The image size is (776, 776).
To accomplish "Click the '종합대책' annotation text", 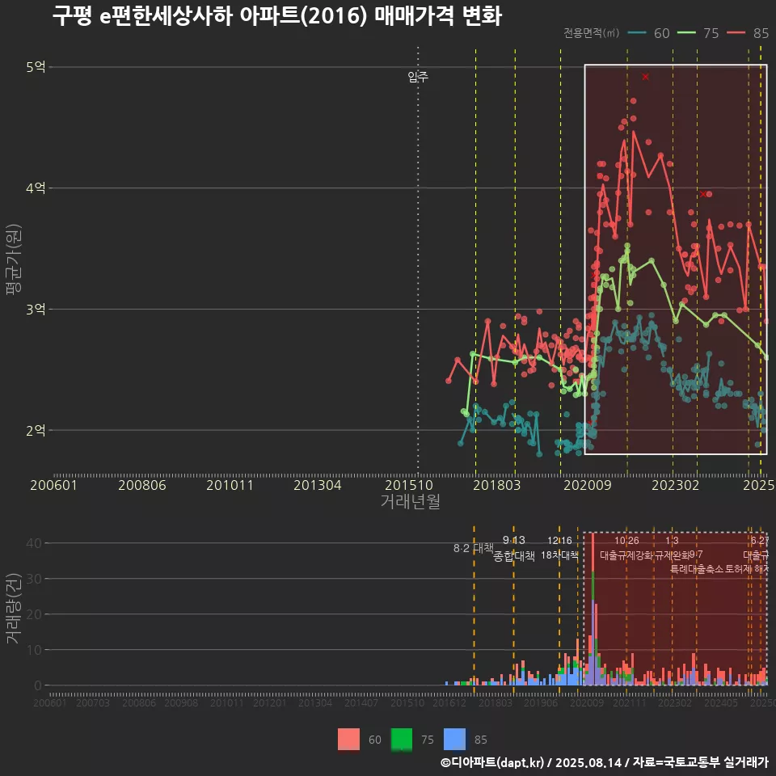I will pyautogui.click(x=514, y=556).
